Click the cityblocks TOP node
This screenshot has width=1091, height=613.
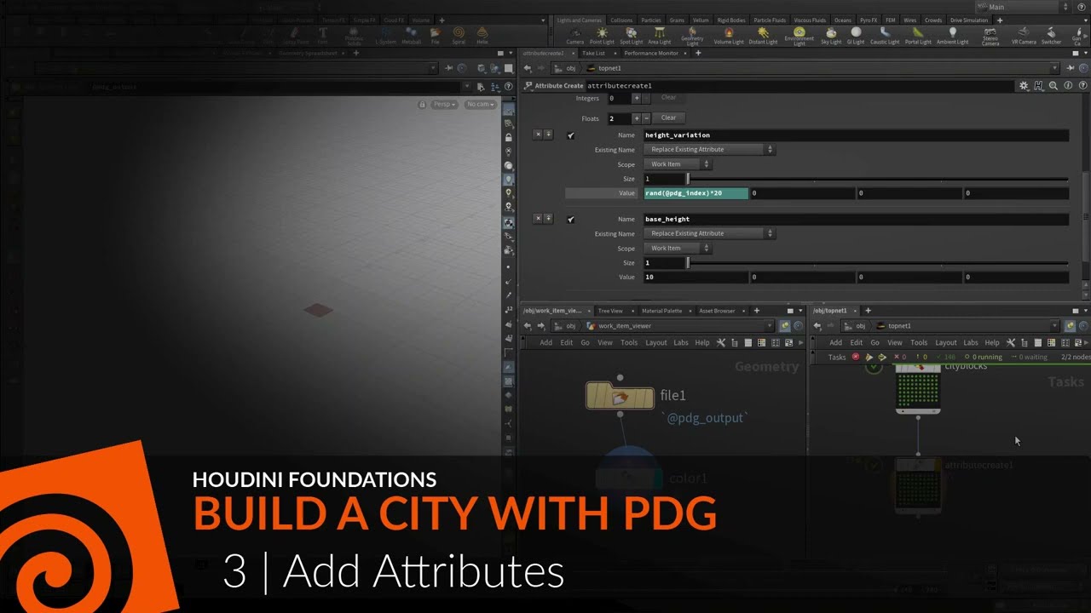918,390
